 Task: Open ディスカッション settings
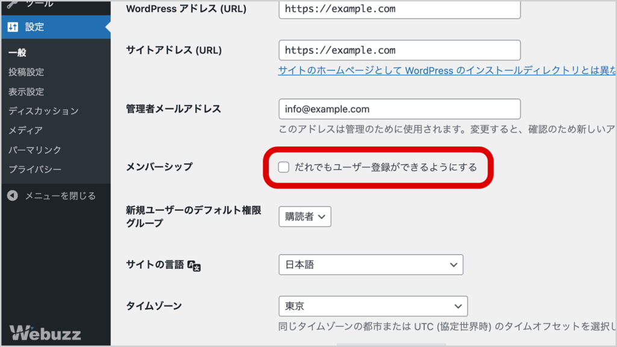(x=43, y=111)
